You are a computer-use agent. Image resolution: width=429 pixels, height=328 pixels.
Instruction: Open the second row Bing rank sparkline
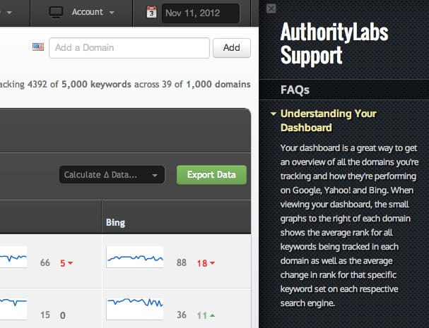(x=135, y=308)
